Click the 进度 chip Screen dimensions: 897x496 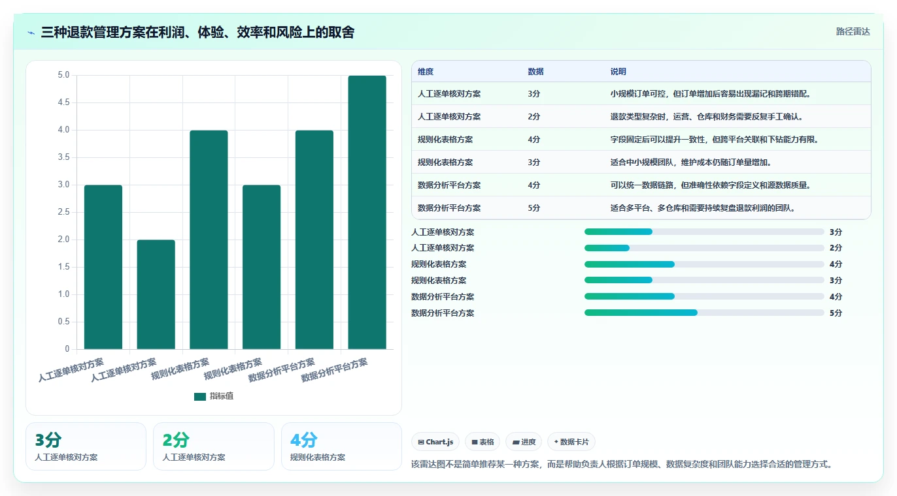[x=524, y=442]
